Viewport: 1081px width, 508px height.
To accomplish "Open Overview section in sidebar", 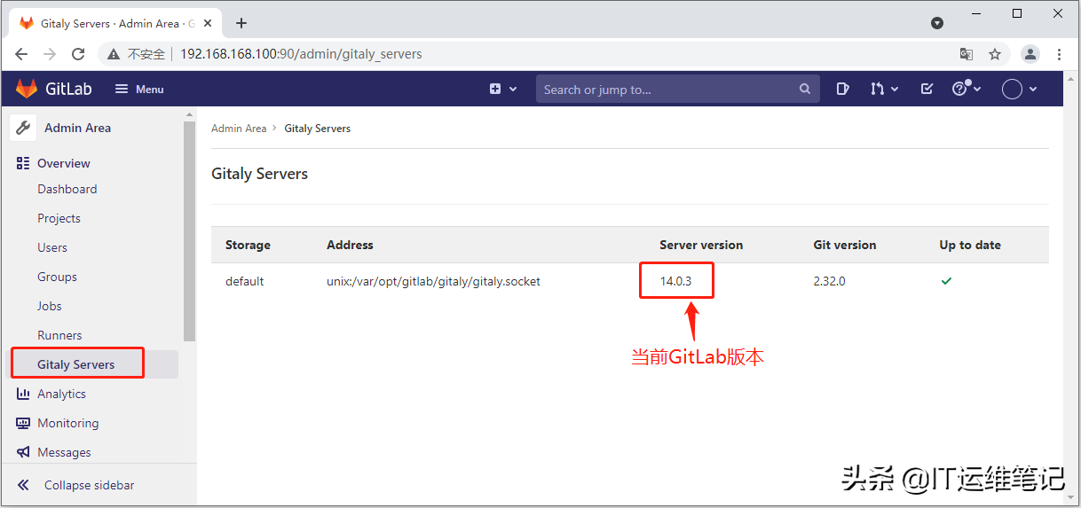I will pyautogui.click(x=64, y=163).
